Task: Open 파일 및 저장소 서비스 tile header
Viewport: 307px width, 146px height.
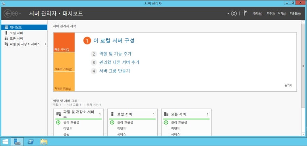Action: [79, 114]
